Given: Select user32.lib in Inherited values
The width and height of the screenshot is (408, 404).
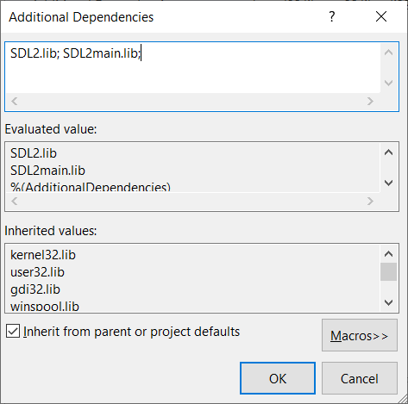Looking at the screenshot, I should pyautogui.click(x=37, y=272).
